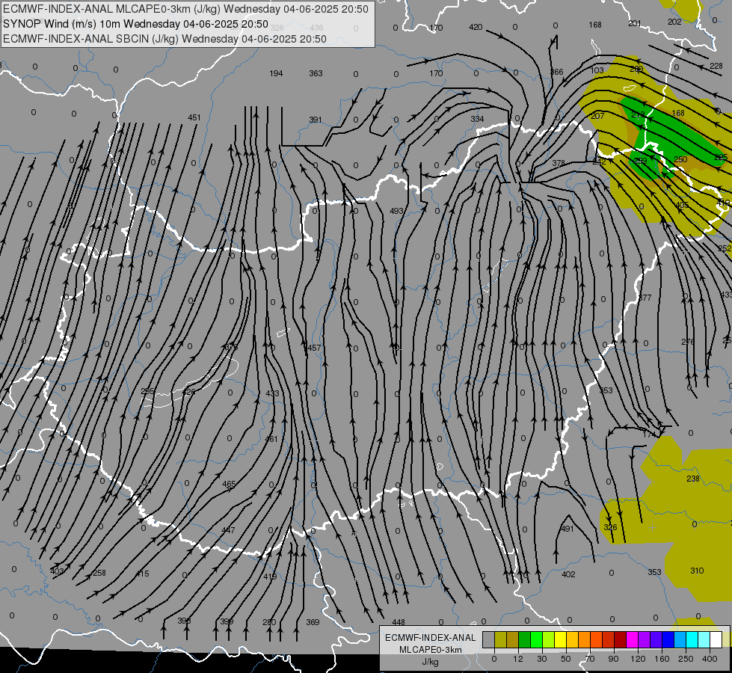Click the SBCIN value '276' on the map
Viewport: 732px width, 673px height.
(688, 342)
